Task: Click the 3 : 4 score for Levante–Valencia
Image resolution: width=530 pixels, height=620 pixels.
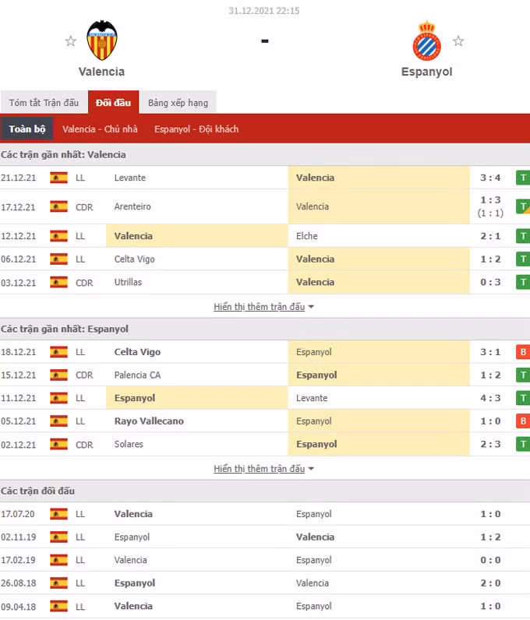Action: (x=490, y=178)
